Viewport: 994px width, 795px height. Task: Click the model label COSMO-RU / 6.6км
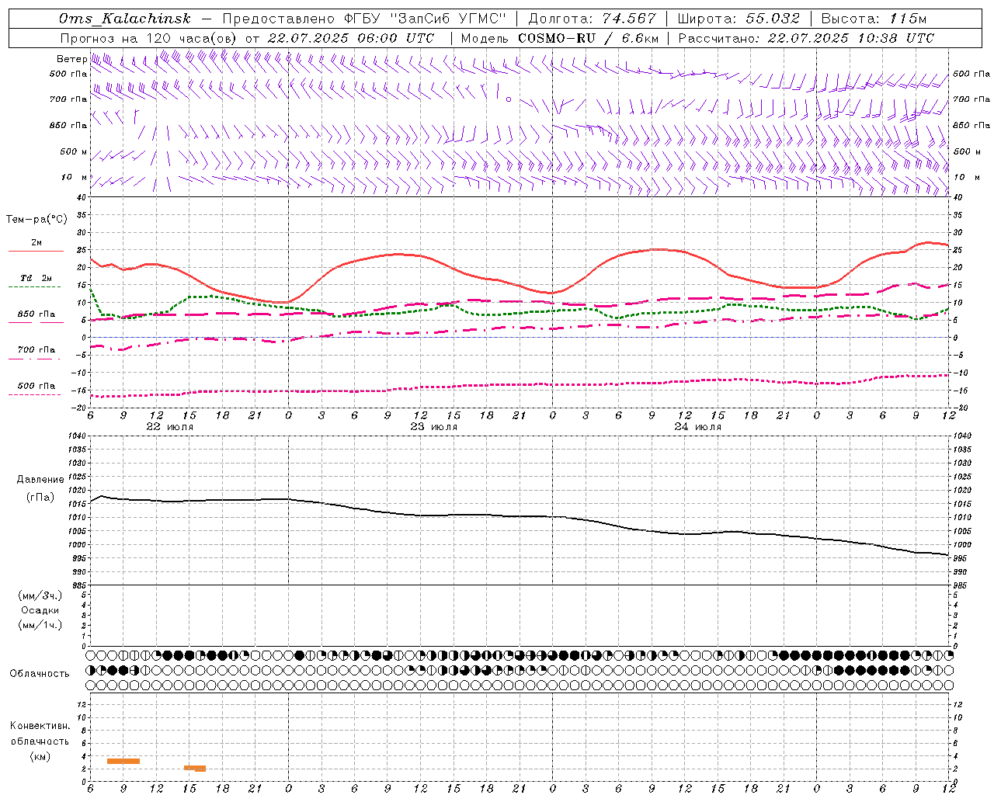tap(588, 38)
